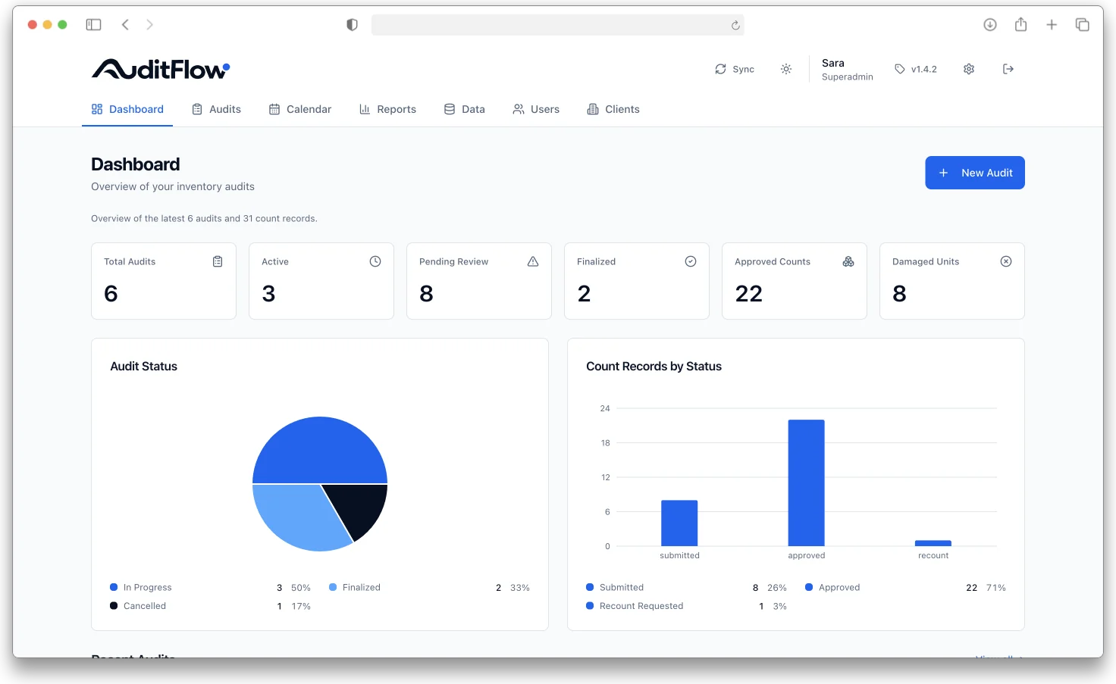Click the Recount Requested legend entry

pos(687,606)
